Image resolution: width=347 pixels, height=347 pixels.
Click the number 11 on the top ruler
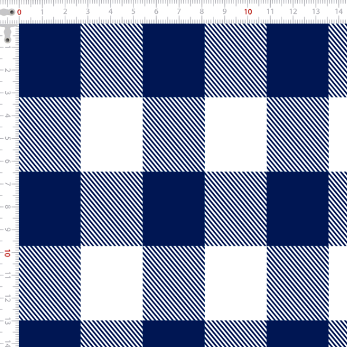(270, 12)
